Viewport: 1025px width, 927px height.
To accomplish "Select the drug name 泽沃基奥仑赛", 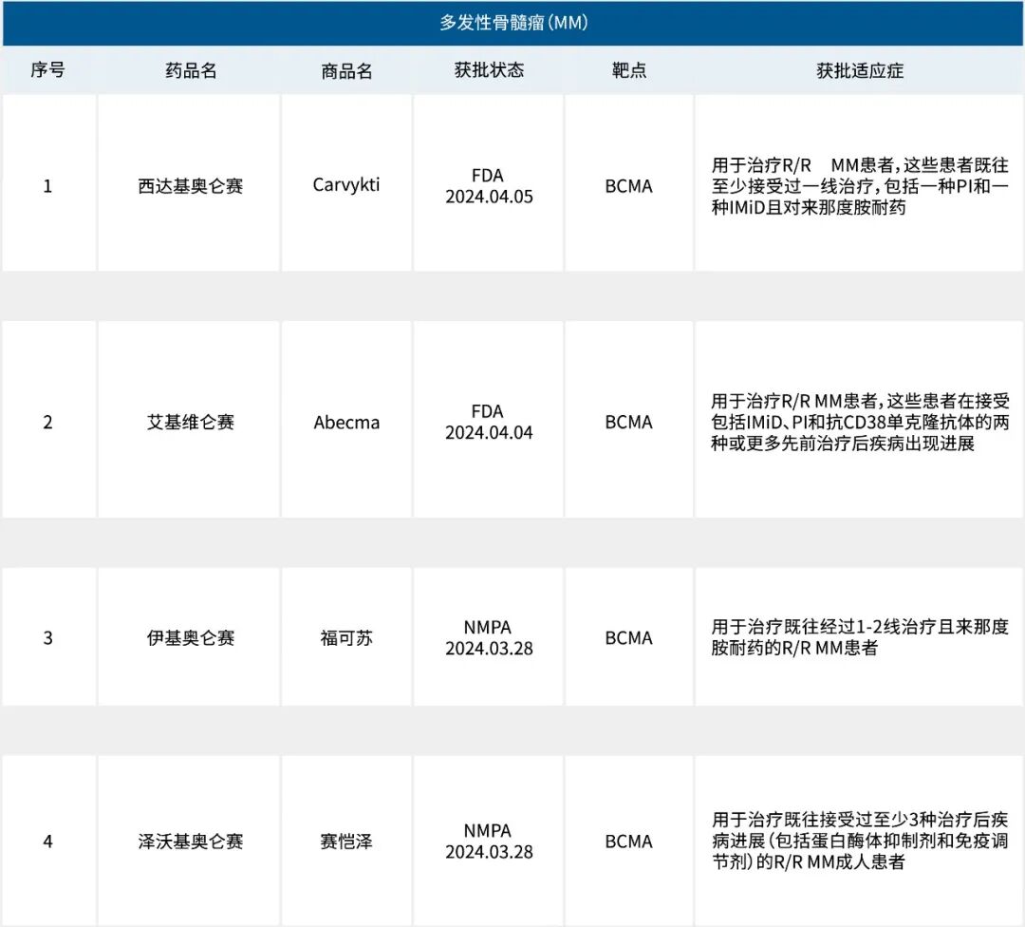I will click(x=190, y=842).
